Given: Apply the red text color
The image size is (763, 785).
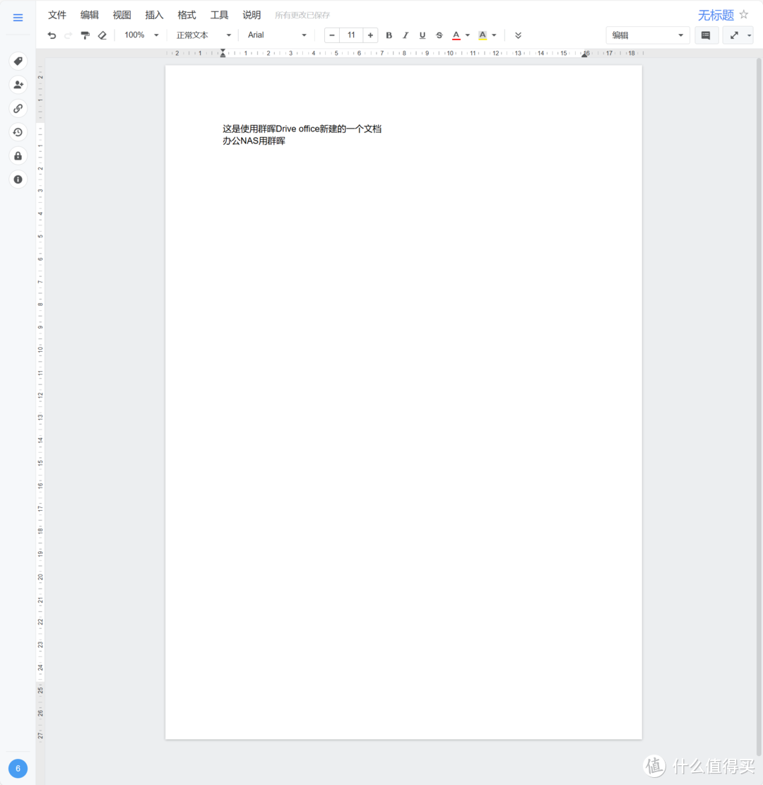Looking at the screenshot, I should 456,35.
